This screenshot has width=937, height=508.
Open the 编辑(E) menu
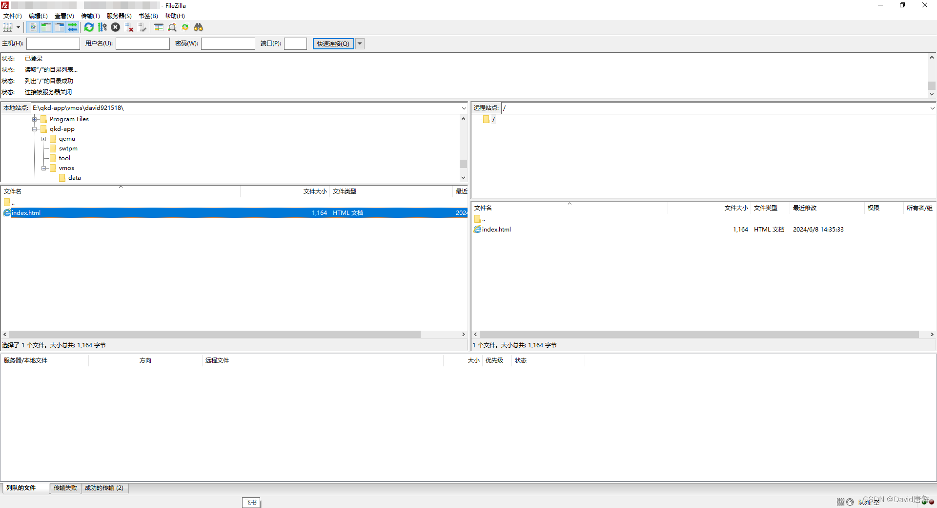click(38, 16)
